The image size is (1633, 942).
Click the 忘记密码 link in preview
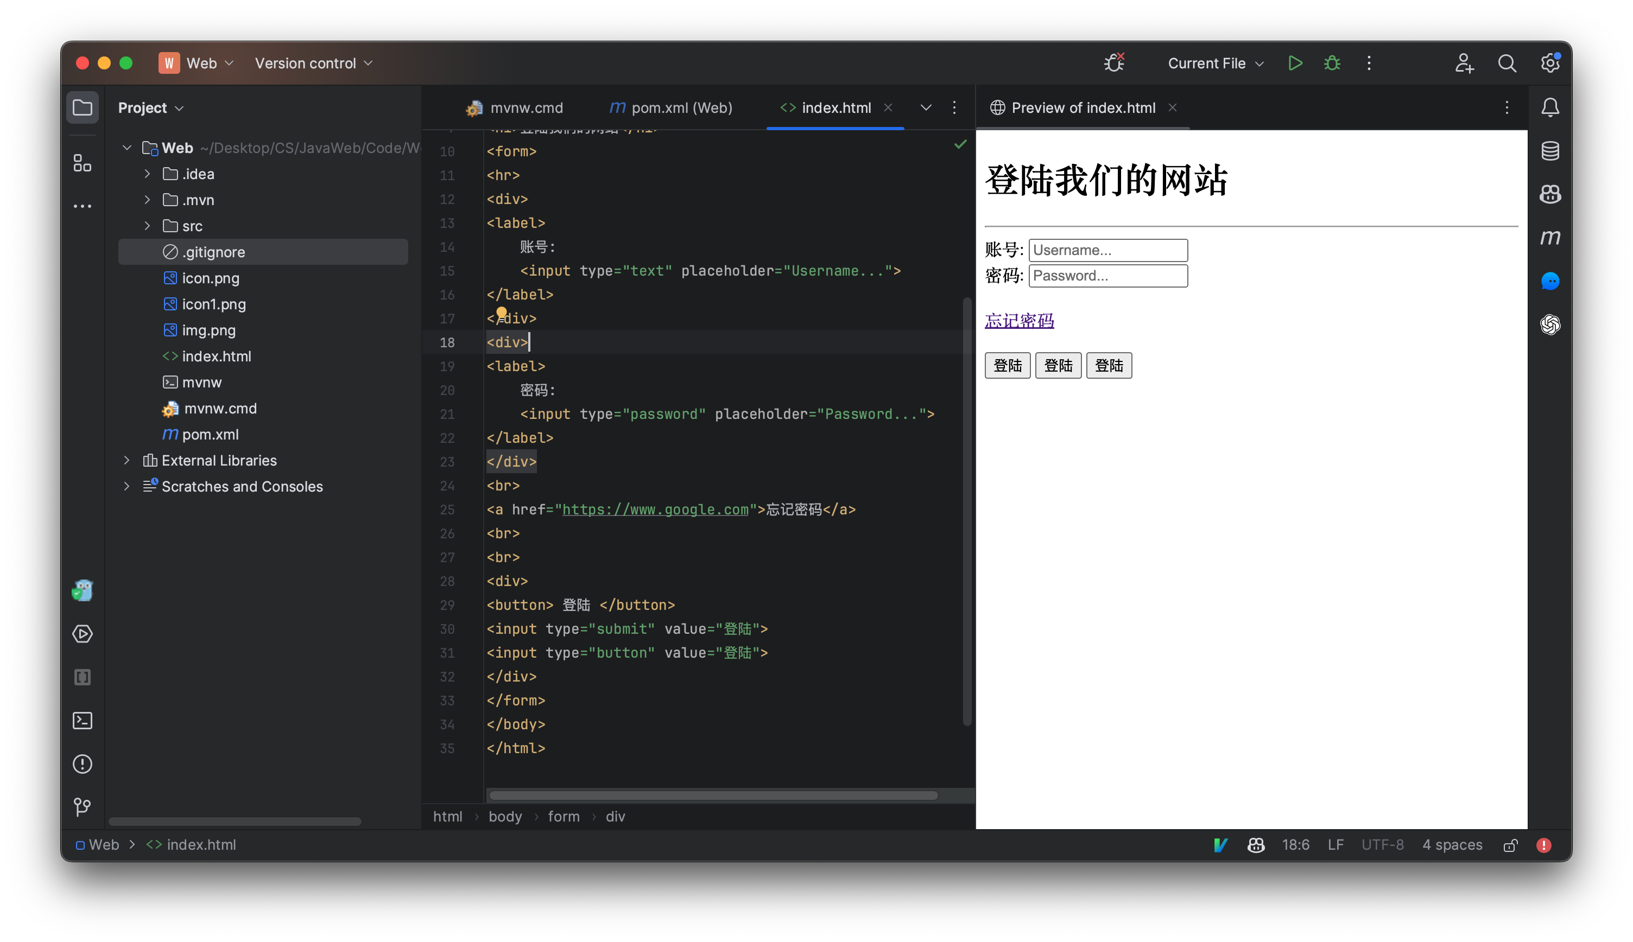click(x=1020, y=321)
